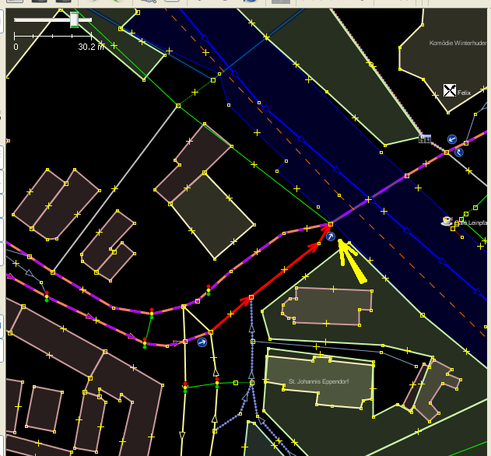The image size is (491, 456).
Task: Click the St. Johannis Eppendorf building label
Action: coord(315,381)
